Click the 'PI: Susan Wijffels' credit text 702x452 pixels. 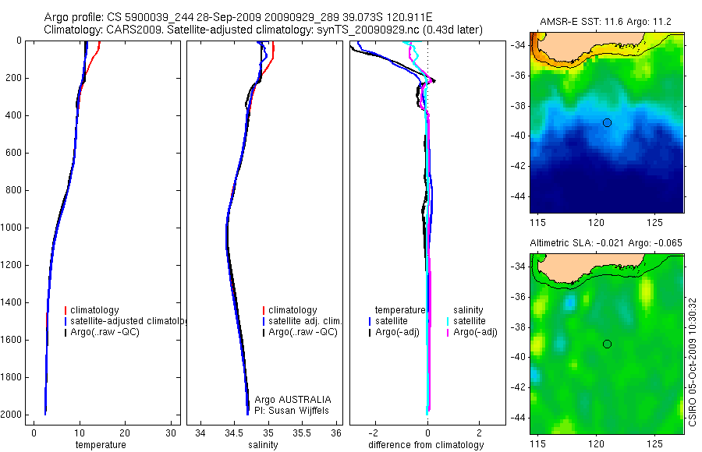coord(292,411)
